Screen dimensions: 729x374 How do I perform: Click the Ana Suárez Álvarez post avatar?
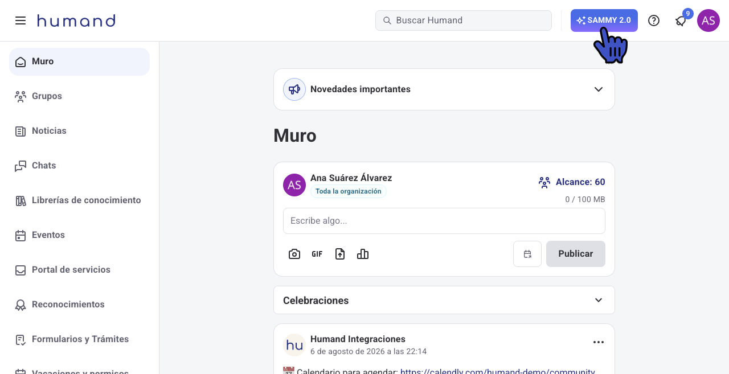[294, 185]
